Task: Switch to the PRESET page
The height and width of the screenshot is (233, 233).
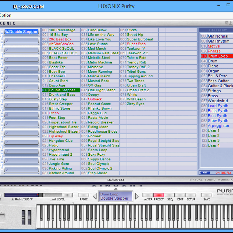Action: click(159, 195)
